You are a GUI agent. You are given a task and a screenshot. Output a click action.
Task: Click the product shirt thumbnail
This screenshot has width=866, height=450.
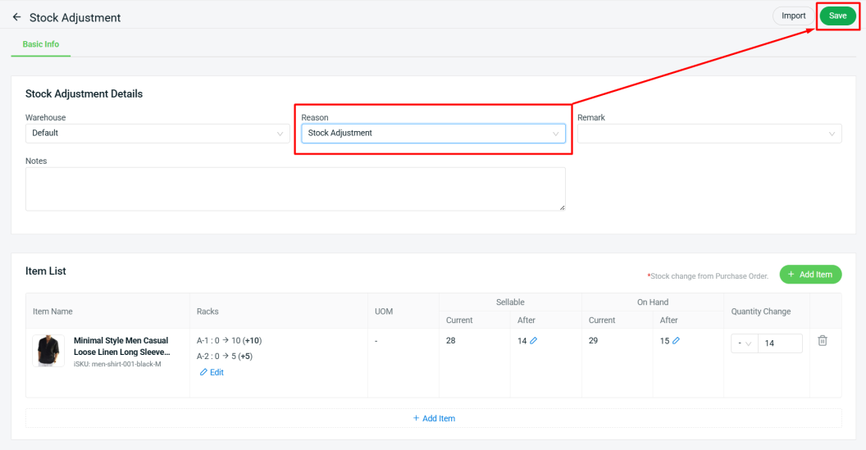coord(48,351)
